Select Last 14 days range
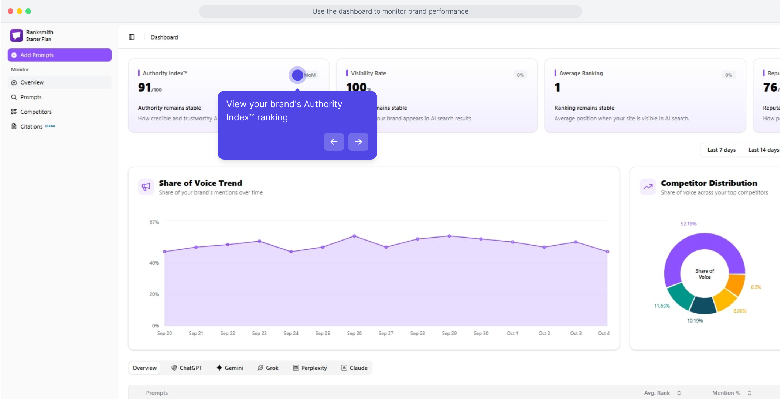781x399 pixels. coord(763,150)
